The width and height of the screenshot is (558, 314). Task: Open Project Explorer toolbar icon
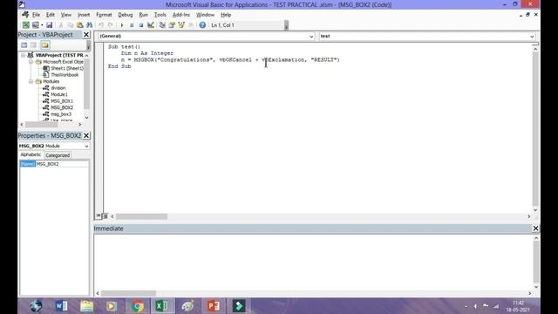pyautogui.click(x=162, y=25)
